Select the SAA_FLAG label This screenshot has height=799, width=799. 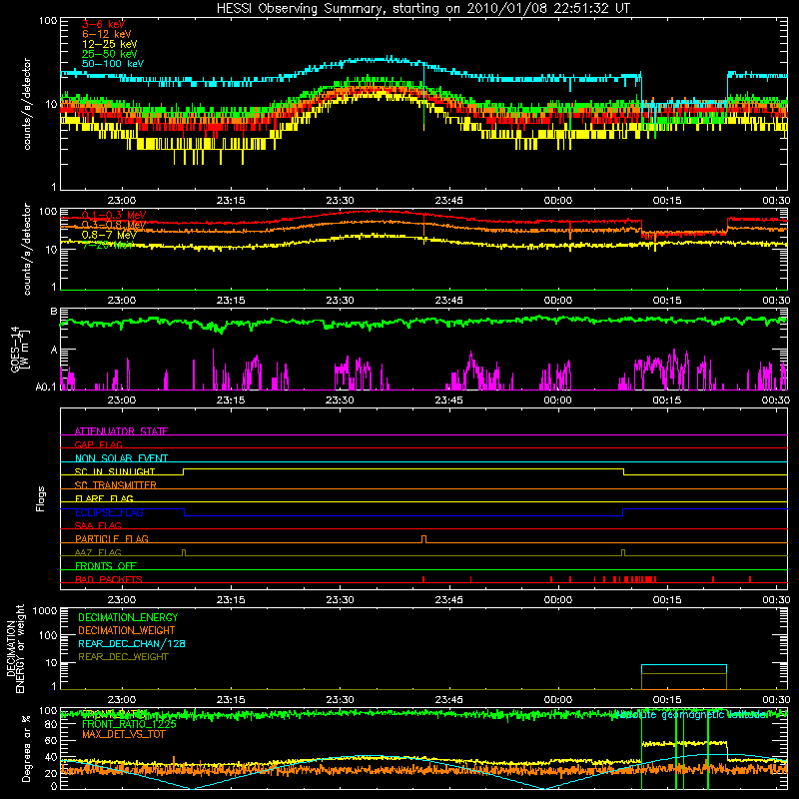pos(98,525)
